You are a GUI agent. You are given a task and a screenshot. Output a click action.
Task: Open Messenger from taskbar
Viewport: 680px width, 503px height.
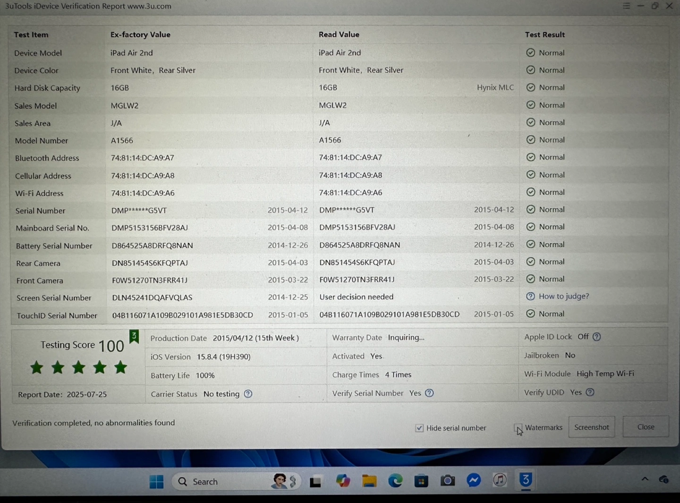pyautogui.click(x=474, y=480)
